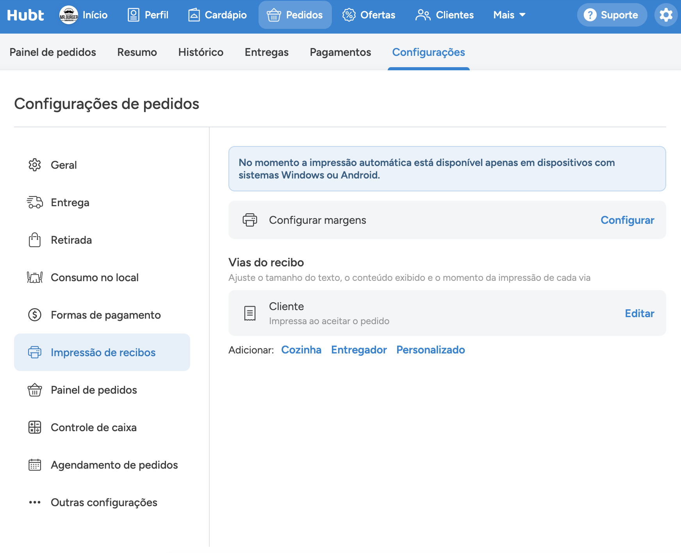This screenshot has height=553, width=681.
Task: Click the Cardápio menu icon
Action: coord(194,15)
